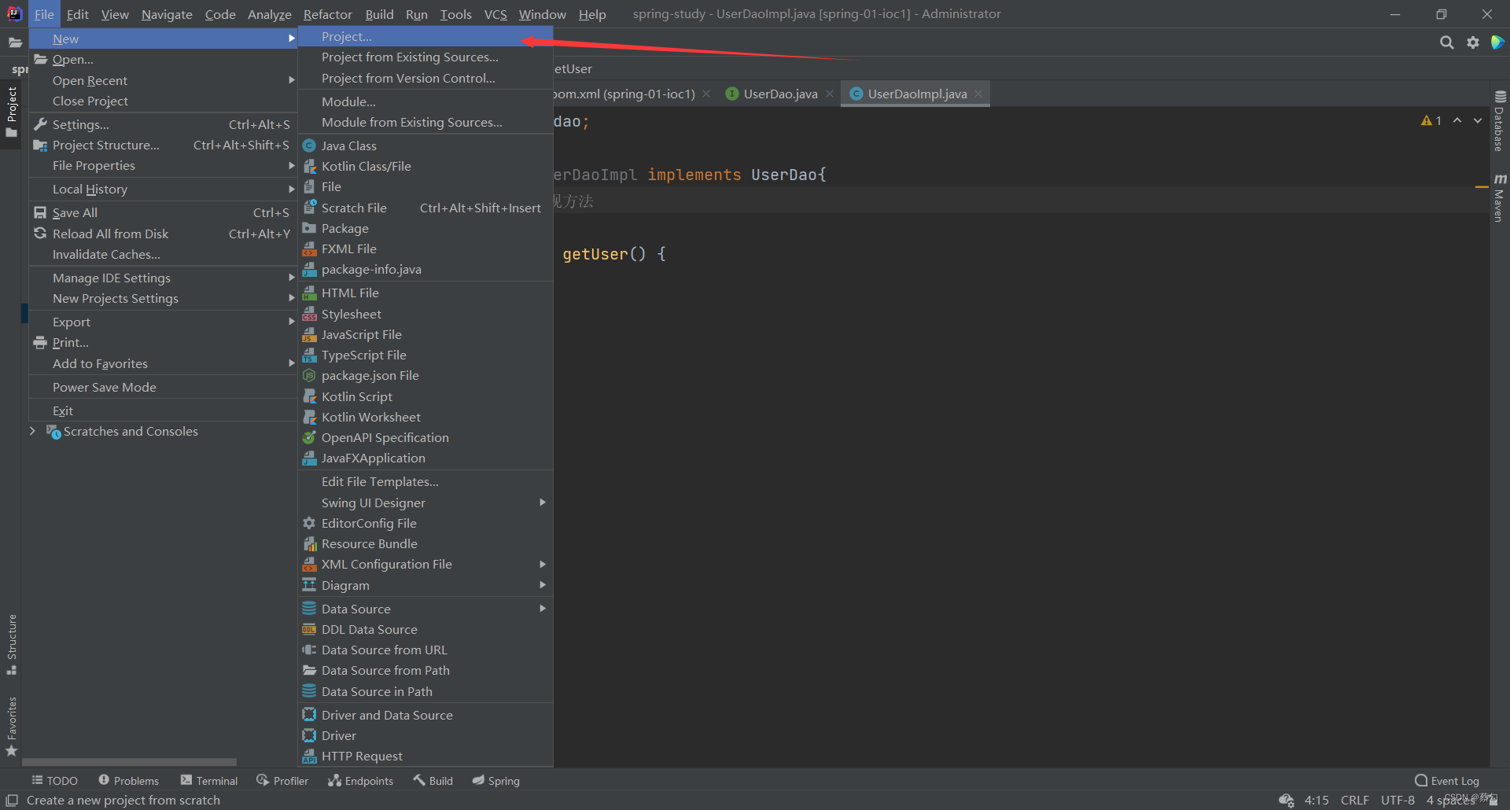1510x810 pixels.
Task: Open the Spring tool window
Action: 496,781
